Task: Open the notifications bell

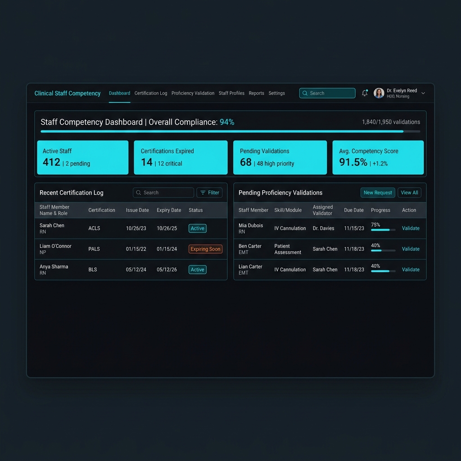Action: coord(365,93)
